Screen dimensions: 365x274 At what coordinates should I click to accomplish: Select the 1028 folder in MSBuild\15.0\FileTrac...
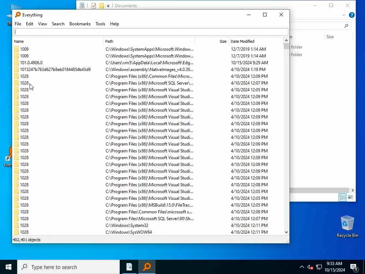[x=24, y=205]
